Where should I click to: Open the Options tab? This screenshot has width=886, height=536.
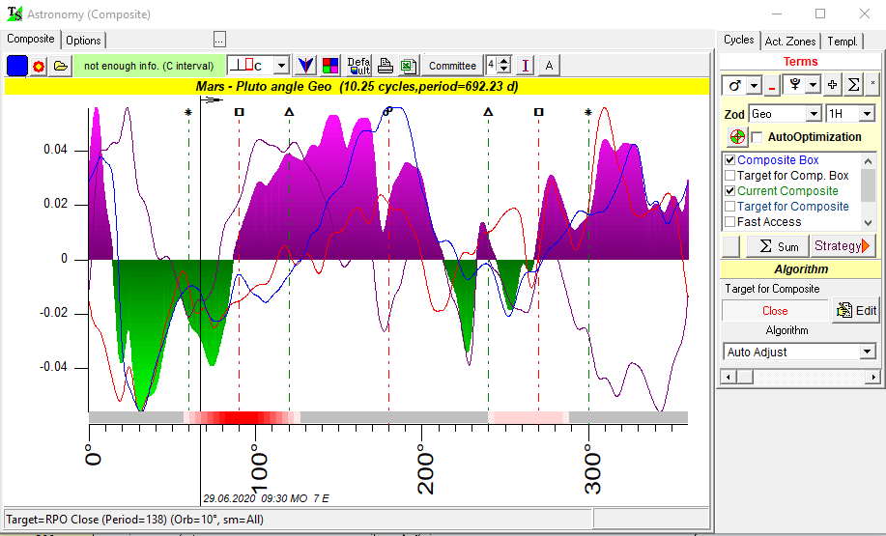[84, 41]
